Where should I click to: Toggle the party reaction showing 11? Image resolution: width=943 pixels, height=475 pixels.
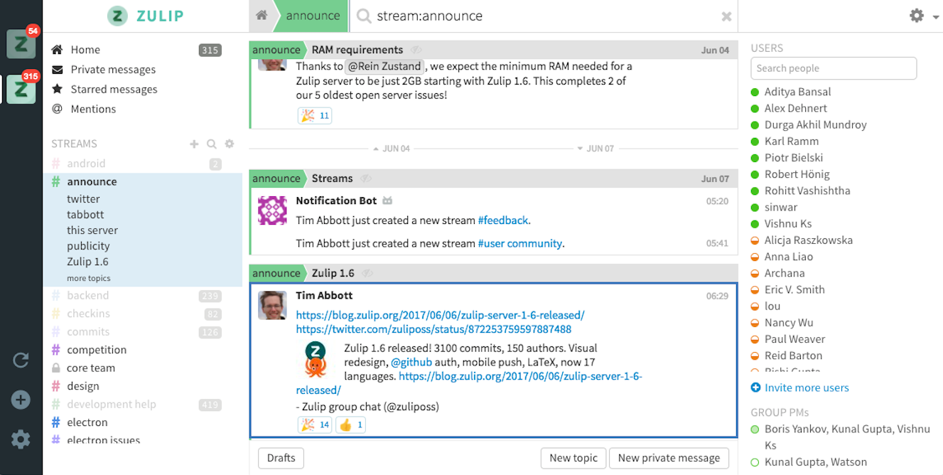[x=315, y=115]
